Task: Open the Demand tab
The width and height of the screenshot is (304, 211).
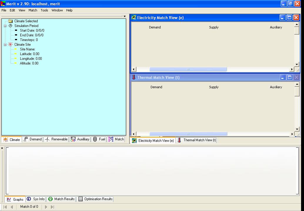Action: 33,139
